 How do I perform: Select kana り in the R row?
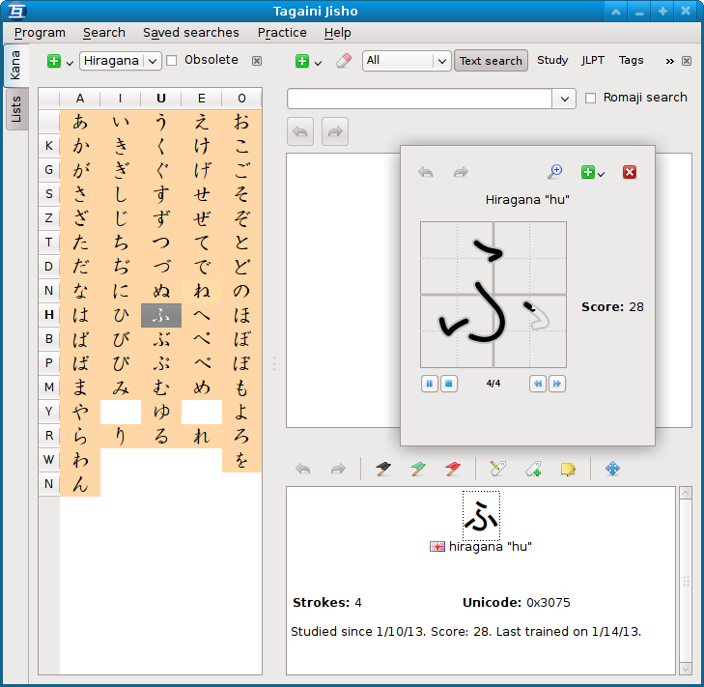tap(121, 436)
